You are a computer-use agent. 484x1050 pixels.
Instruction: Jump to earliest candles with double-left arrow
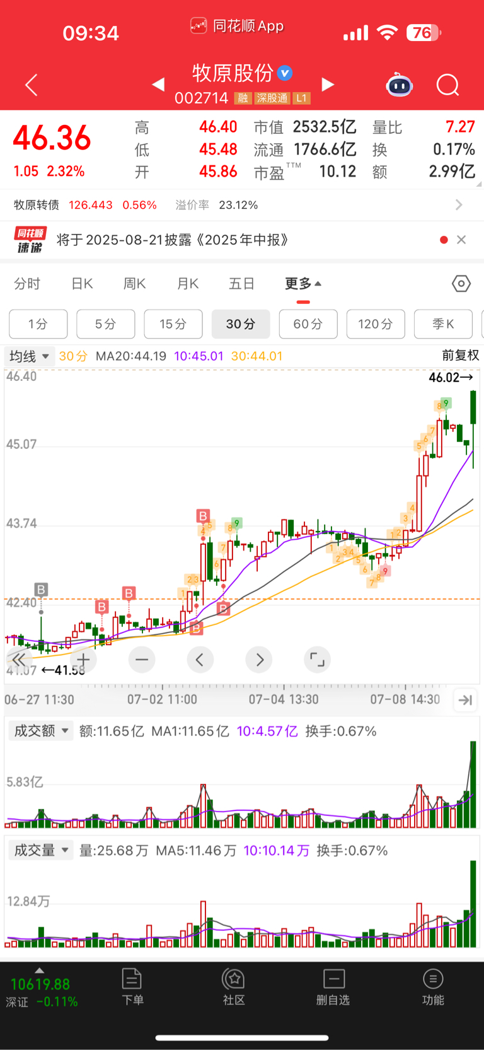point(19,660)
